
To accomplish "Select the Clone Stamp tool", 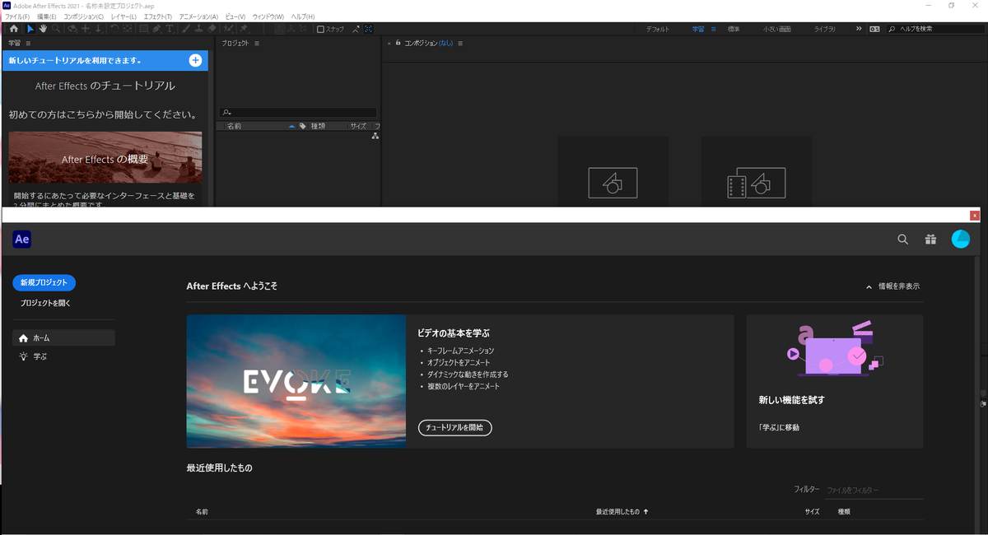I will 200,29.
